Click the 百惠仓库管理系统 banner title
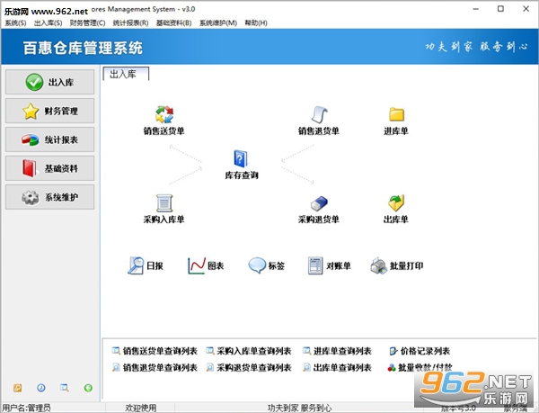539x413 pixels. [x=83, y=48]
